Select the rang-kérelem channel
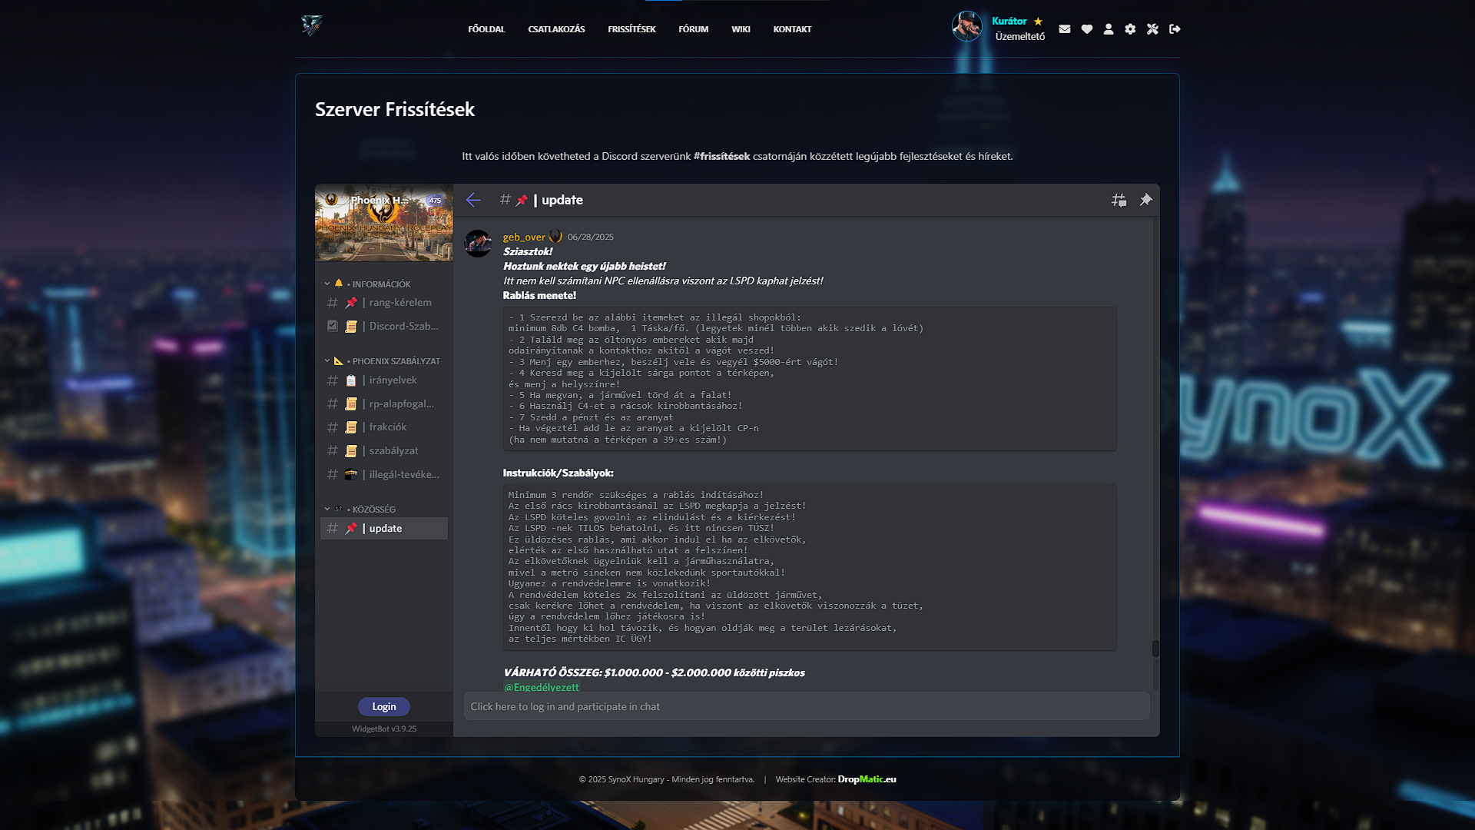The width and height of the screenshot is (1475, 830). click(384, 303)
